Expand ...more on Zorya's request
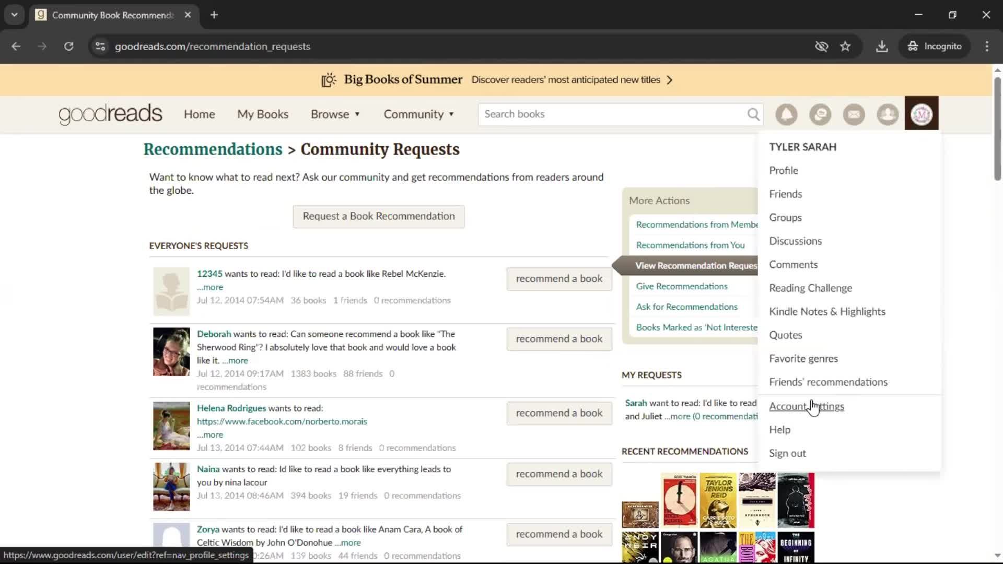Screen dimensions: 1003x564 [x=348, y=543]
